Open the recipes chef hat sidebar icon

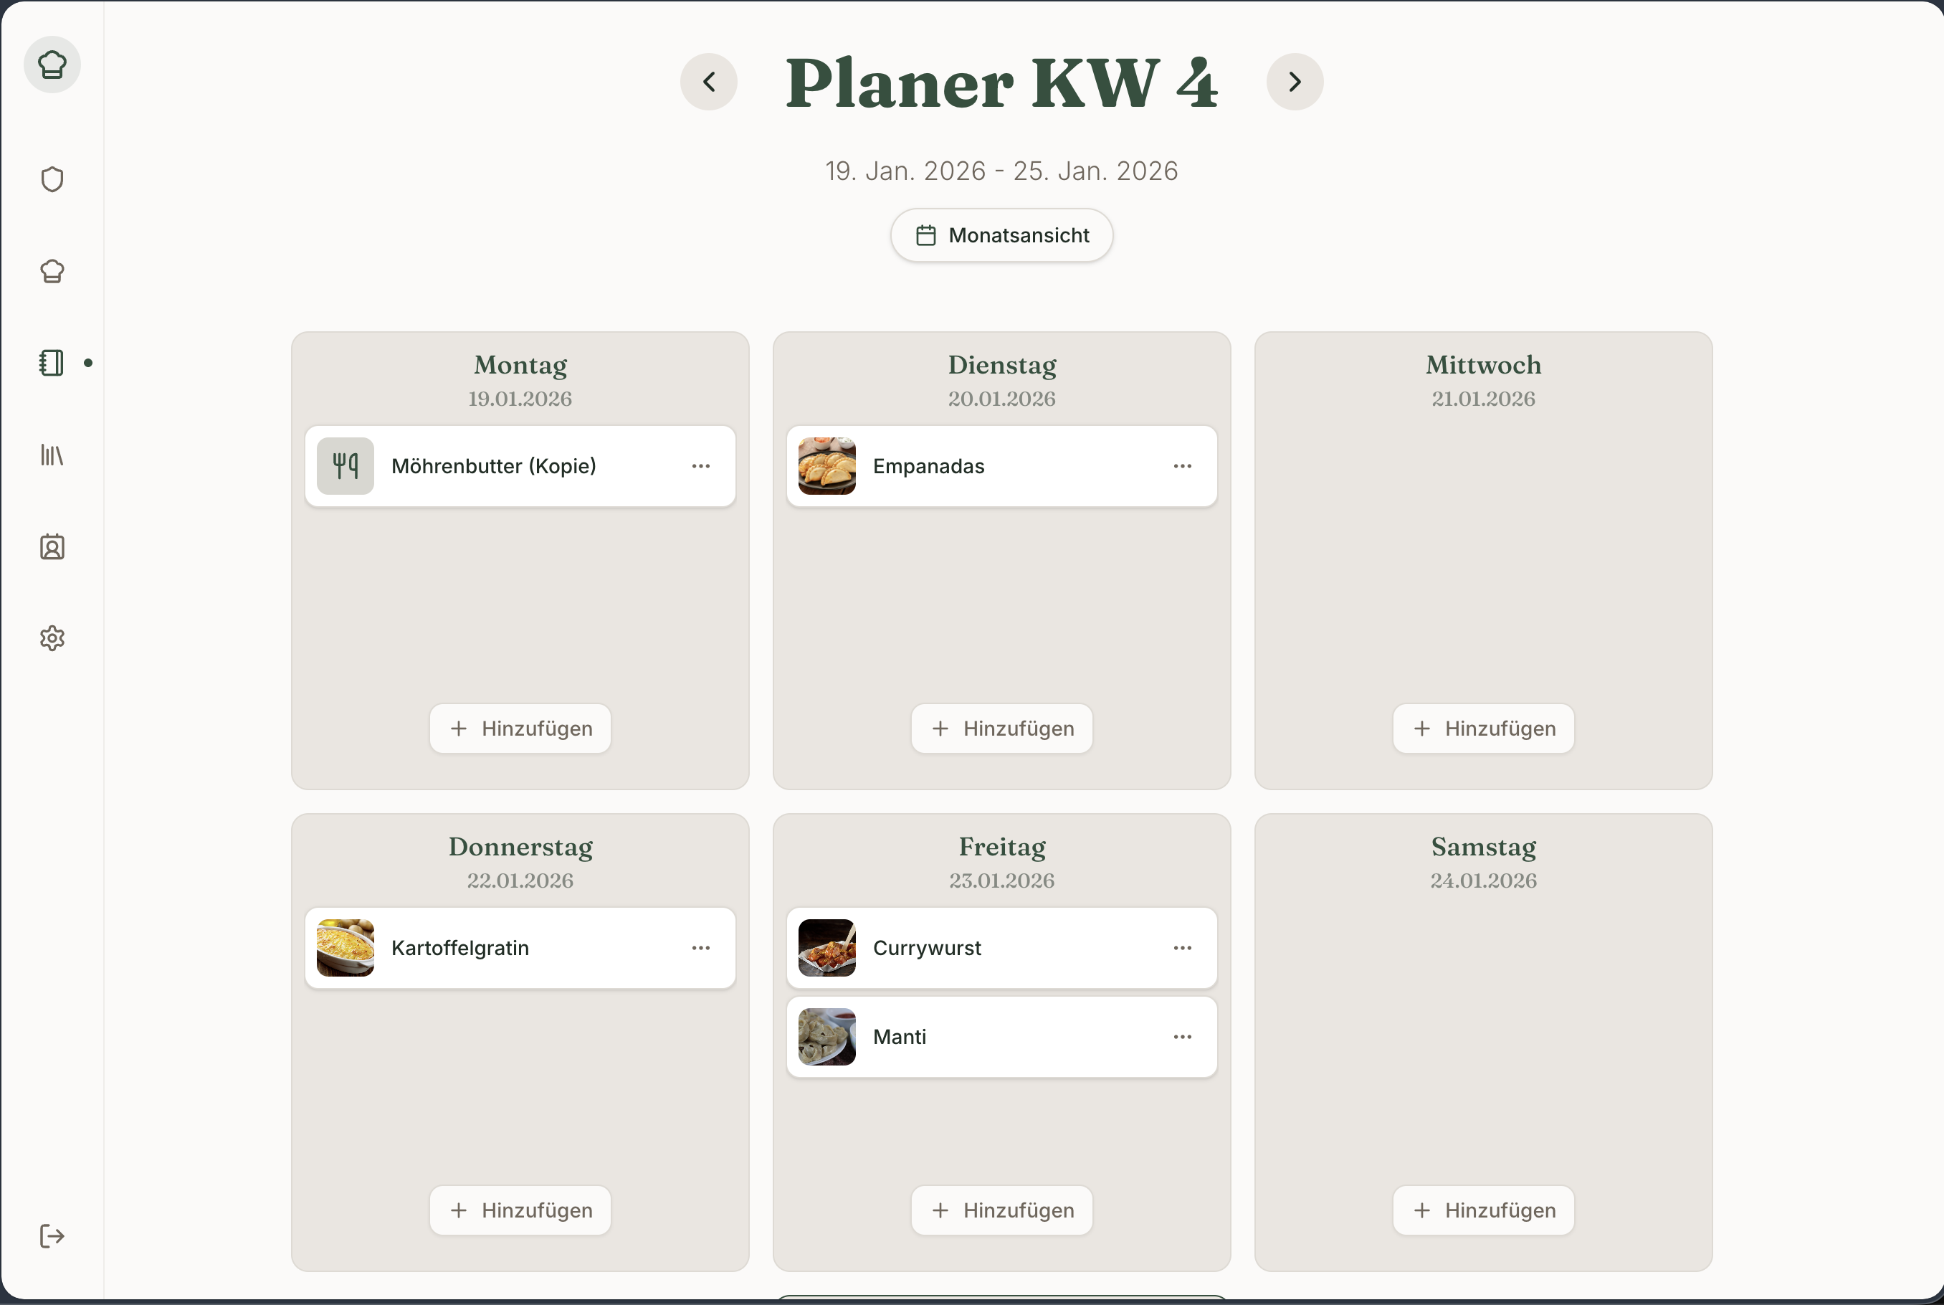pyautogui.click(x=52, y=270)
